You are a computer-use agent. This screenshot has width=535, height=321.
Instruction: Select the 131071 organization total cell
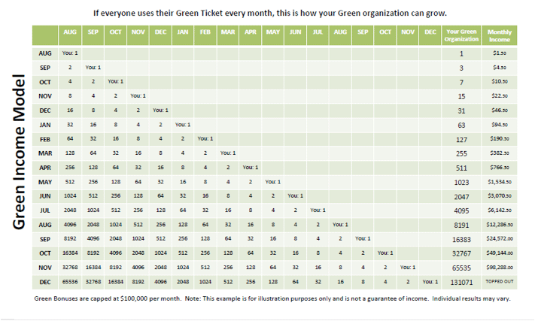pyautogui.click(x=461, y=282)
